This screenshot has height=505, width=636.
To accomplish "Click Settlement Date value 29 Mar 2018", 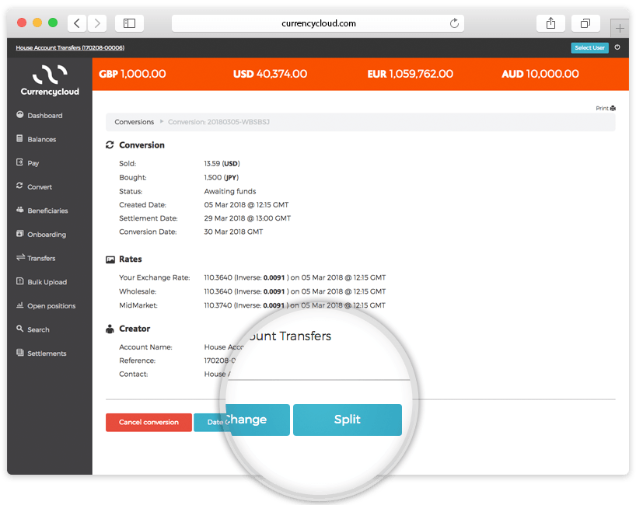I will click(x=247, y=218).
